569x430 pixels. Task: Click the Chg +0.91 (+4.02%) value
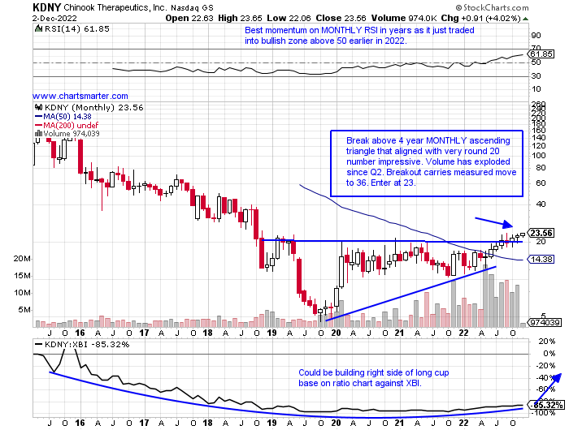[481, 18]
